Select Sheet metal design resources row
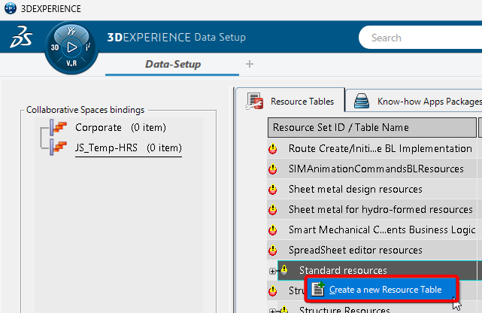The height and width of the screenshot is (313, 482). click(x=372, y=189)
